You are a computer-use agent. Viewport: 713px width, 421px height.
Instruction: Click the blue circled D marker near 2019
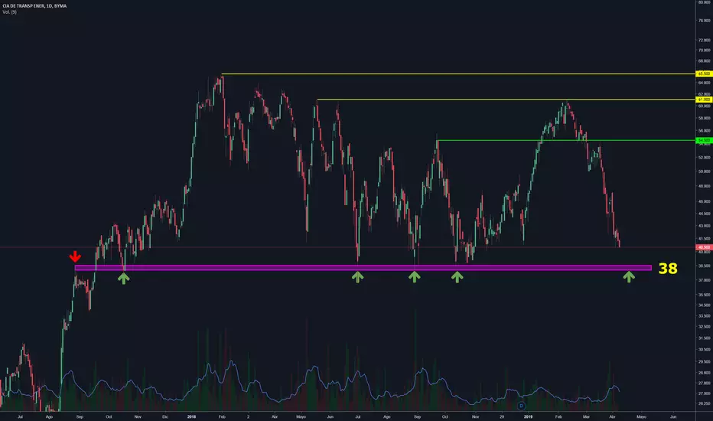pos(521,406)
